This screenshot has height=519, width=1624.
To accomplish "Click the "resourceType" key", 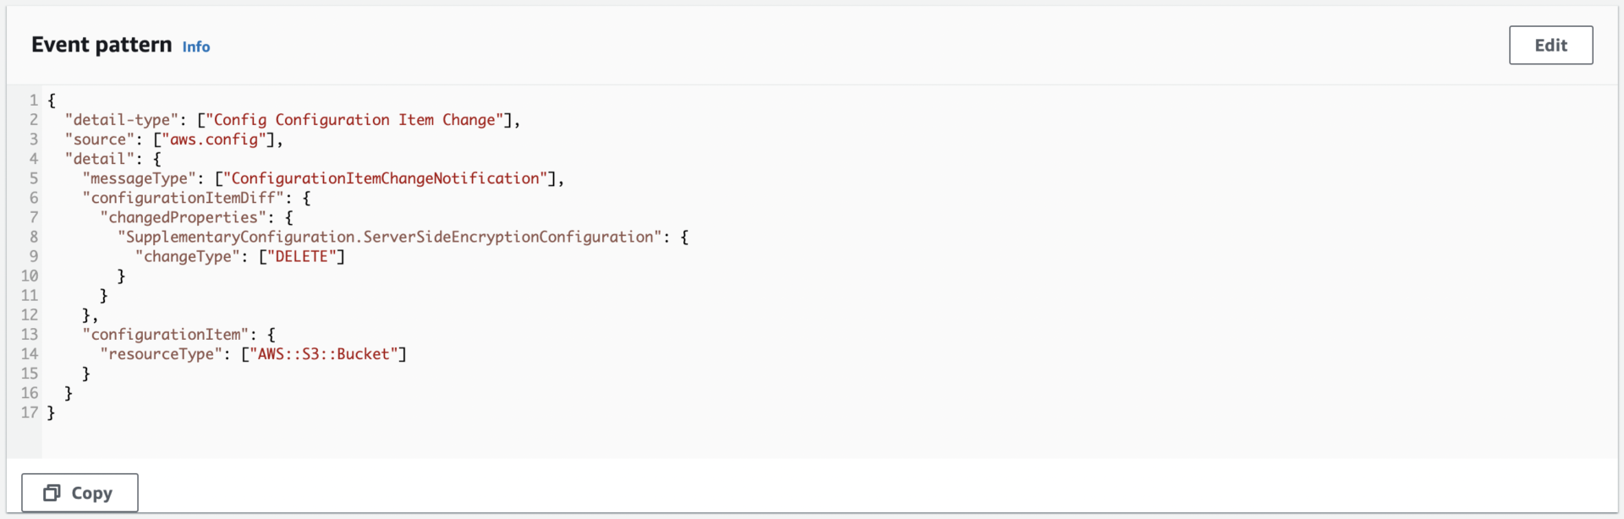I will coord(162,354).
